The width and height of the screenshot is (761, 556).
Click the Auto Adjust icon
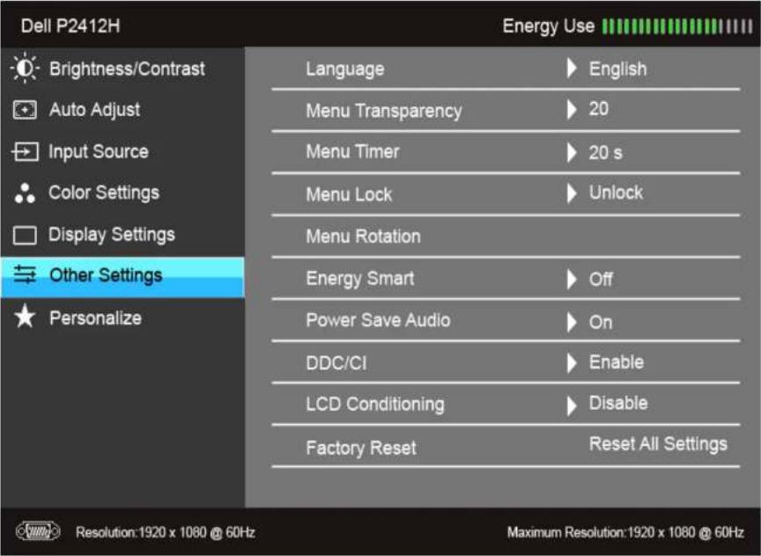(x=25, y=110)
